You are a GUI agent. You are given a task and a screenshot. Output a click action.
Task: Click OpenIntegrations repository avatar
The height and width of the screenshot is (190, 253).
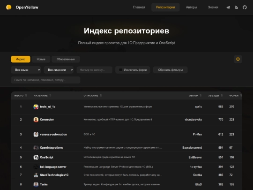pyautogui.click(x=36, y=148)
